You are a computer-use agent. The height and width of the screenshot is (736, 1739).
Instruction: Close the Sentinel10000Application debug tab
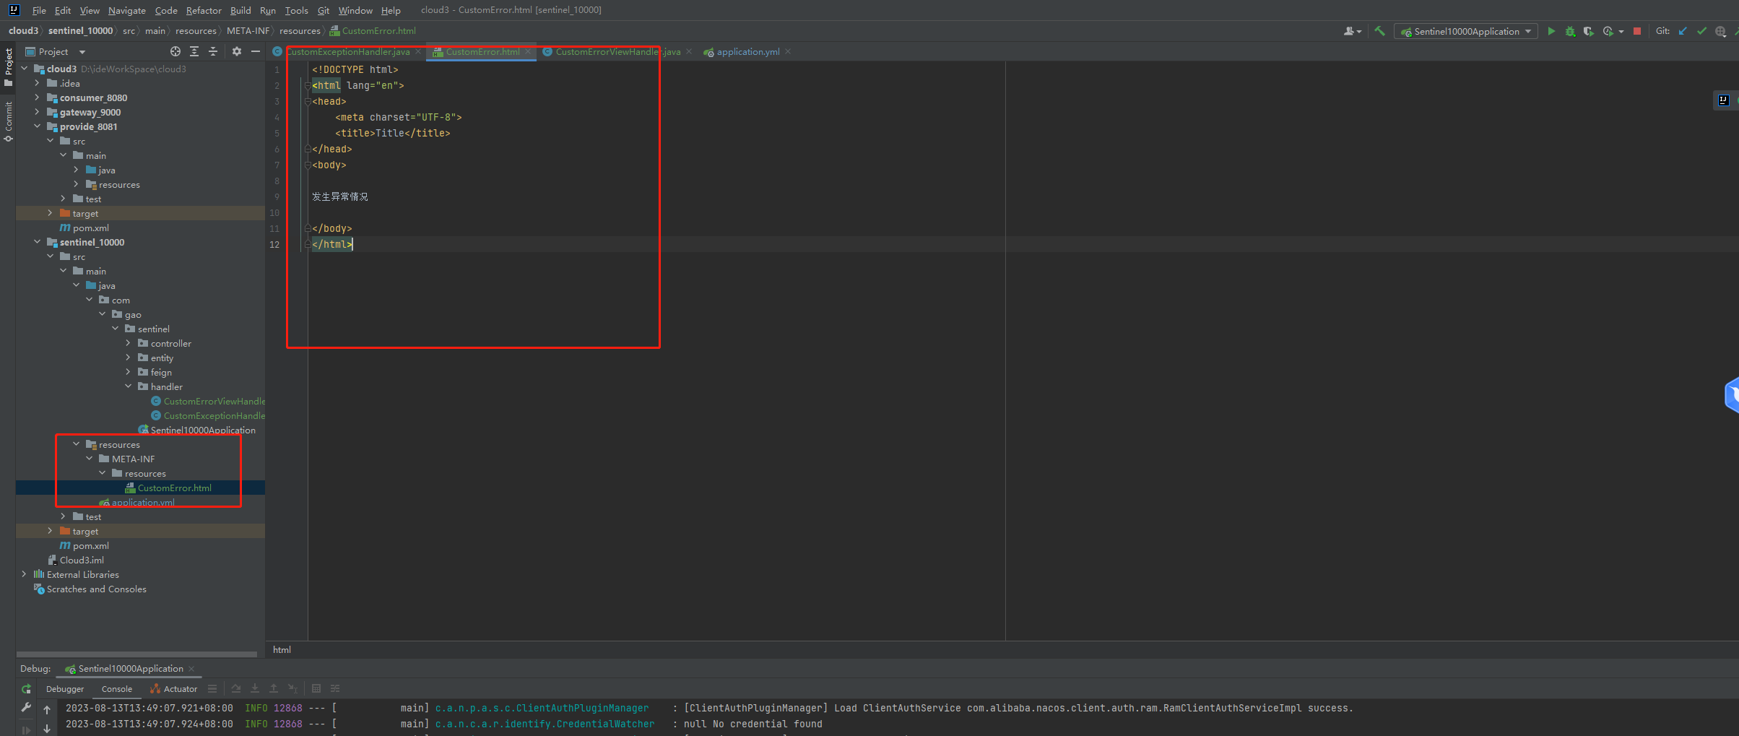click(191, 669)
